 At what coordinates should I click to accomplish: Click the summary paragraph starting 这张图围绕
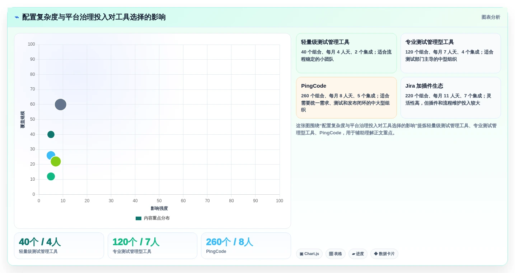click(396, 129)
